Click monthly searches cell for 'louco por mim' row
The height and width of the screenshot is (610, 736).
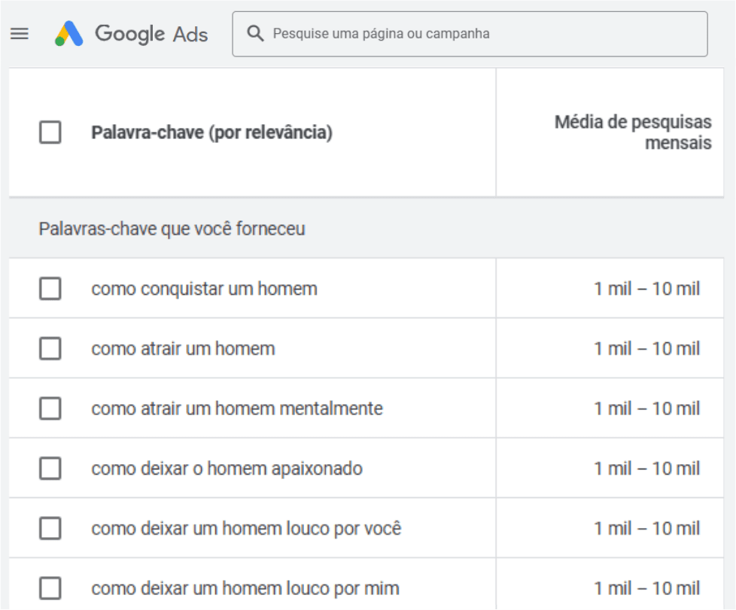point(646,588)
